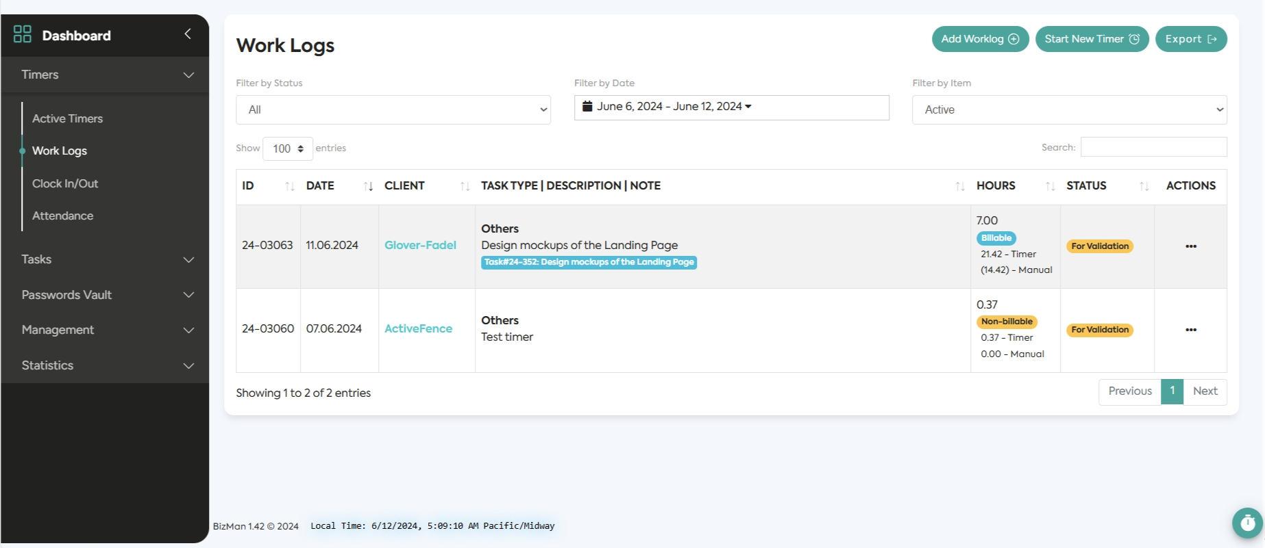The height and width of the screenshot is (548, 1265).
Task: Click the Work Logs page heading
Action: [x=285, y=45]
